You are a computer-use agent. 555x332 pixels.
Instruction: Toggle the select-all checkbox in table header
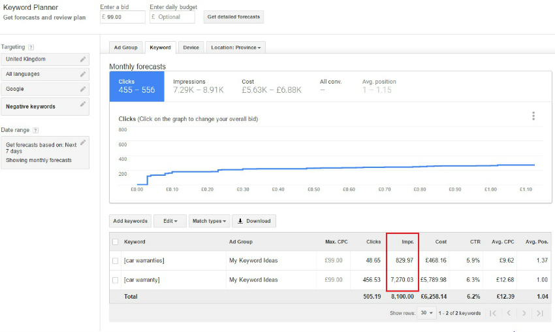116,242
